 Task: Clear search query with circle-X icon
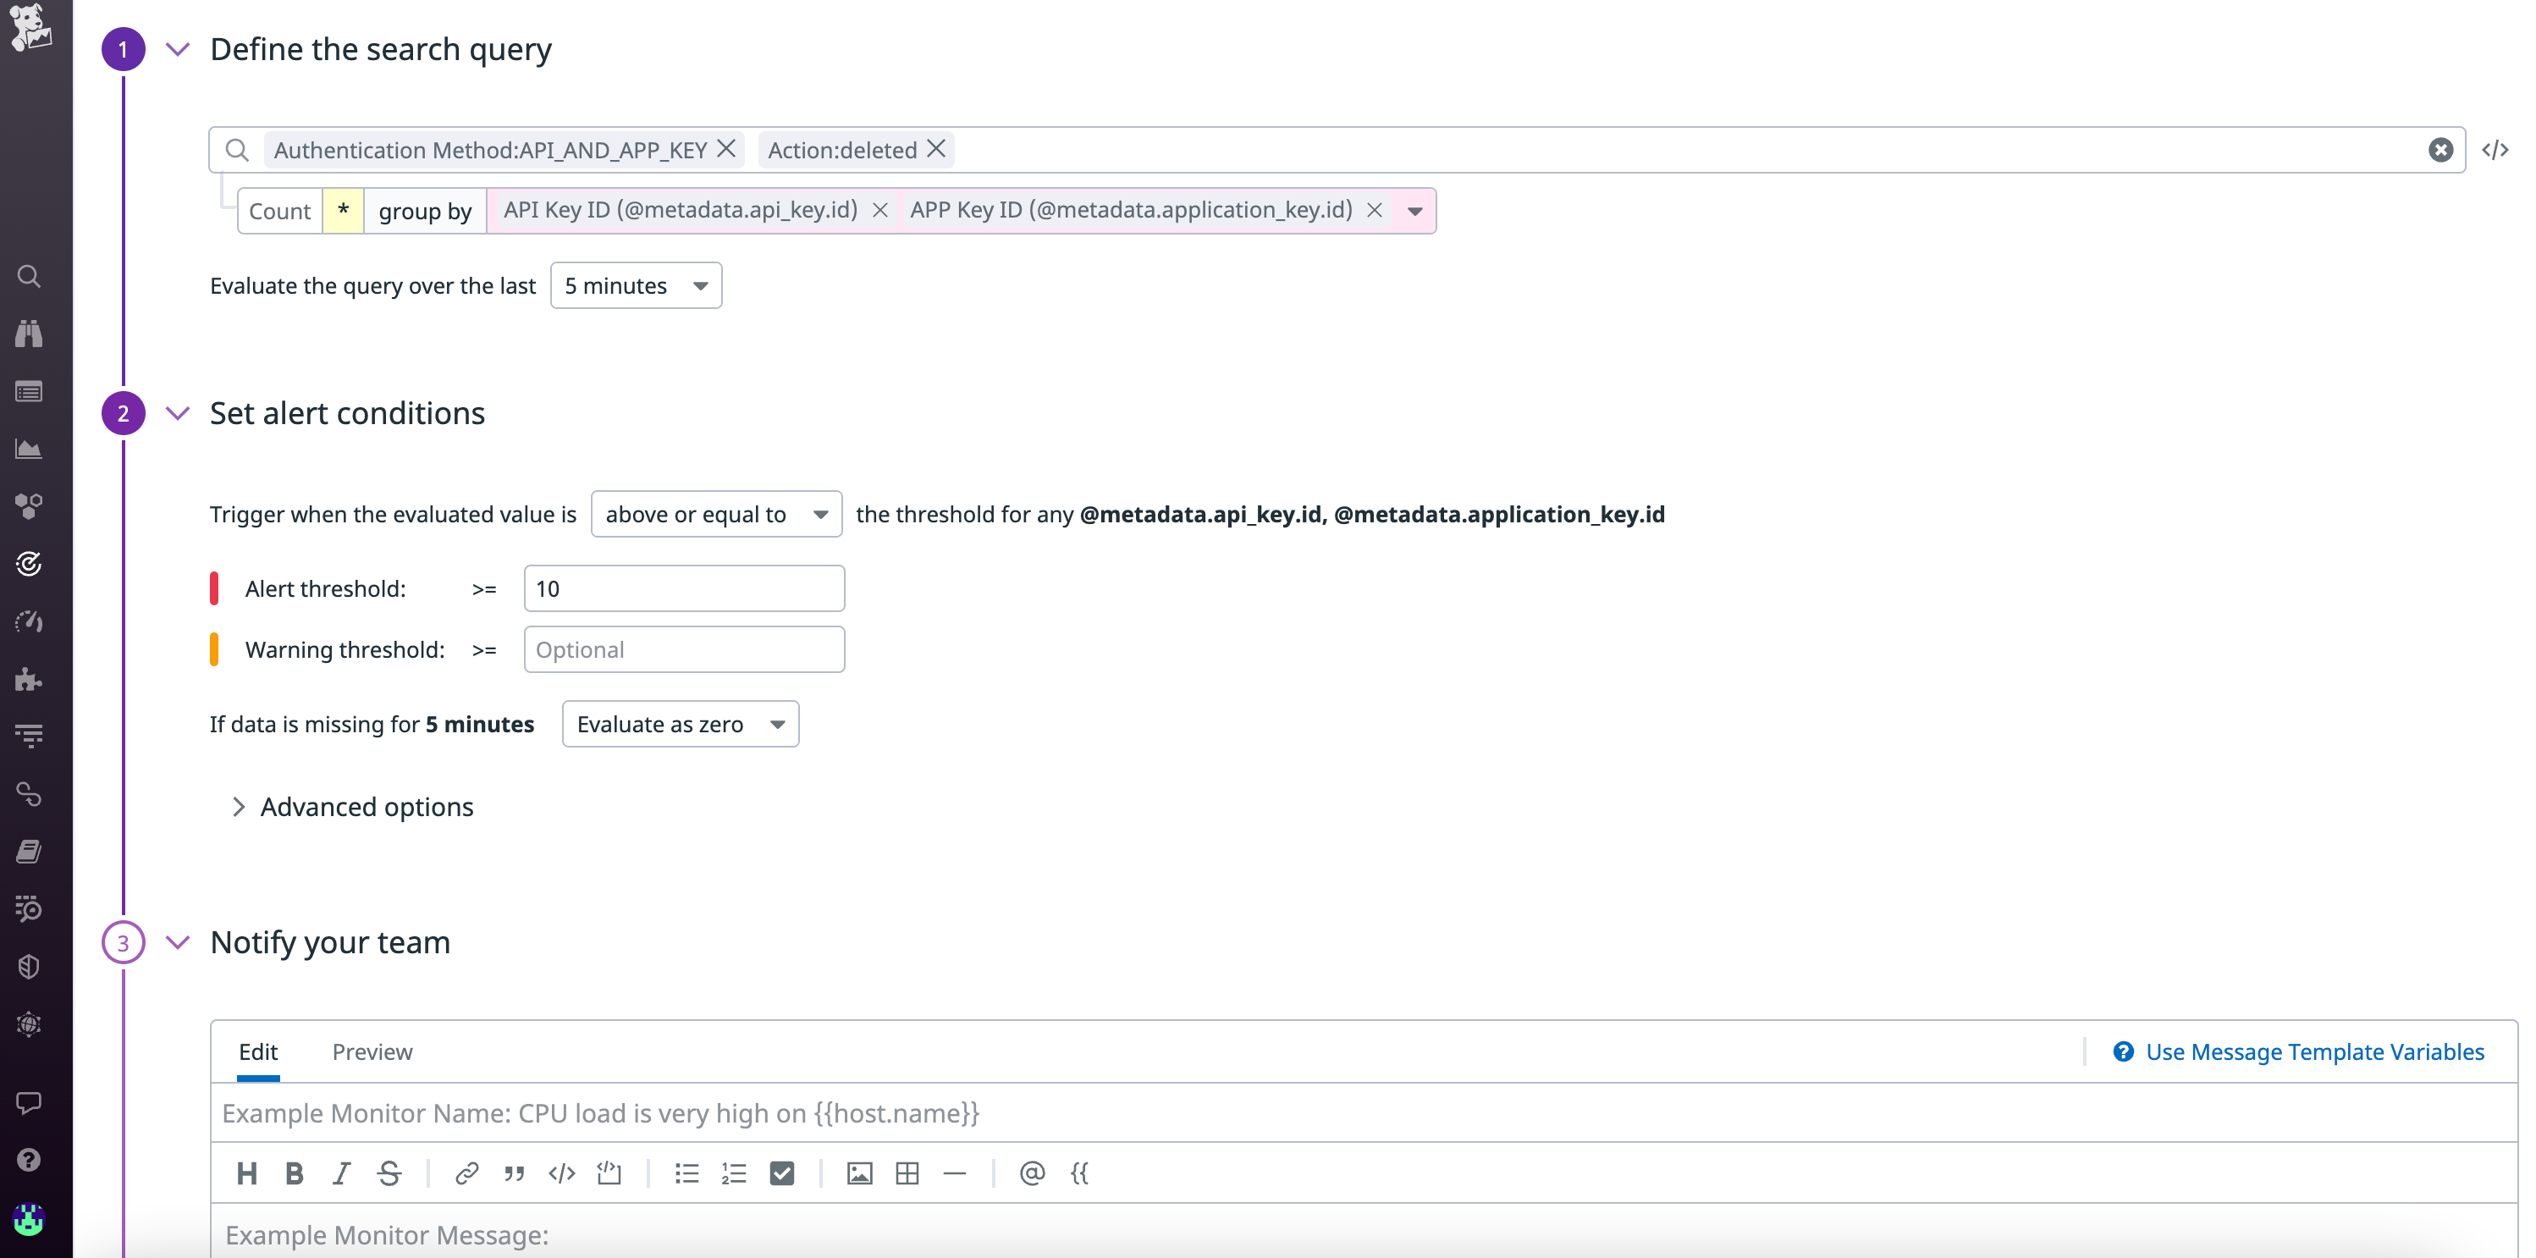coord(2440,150)
